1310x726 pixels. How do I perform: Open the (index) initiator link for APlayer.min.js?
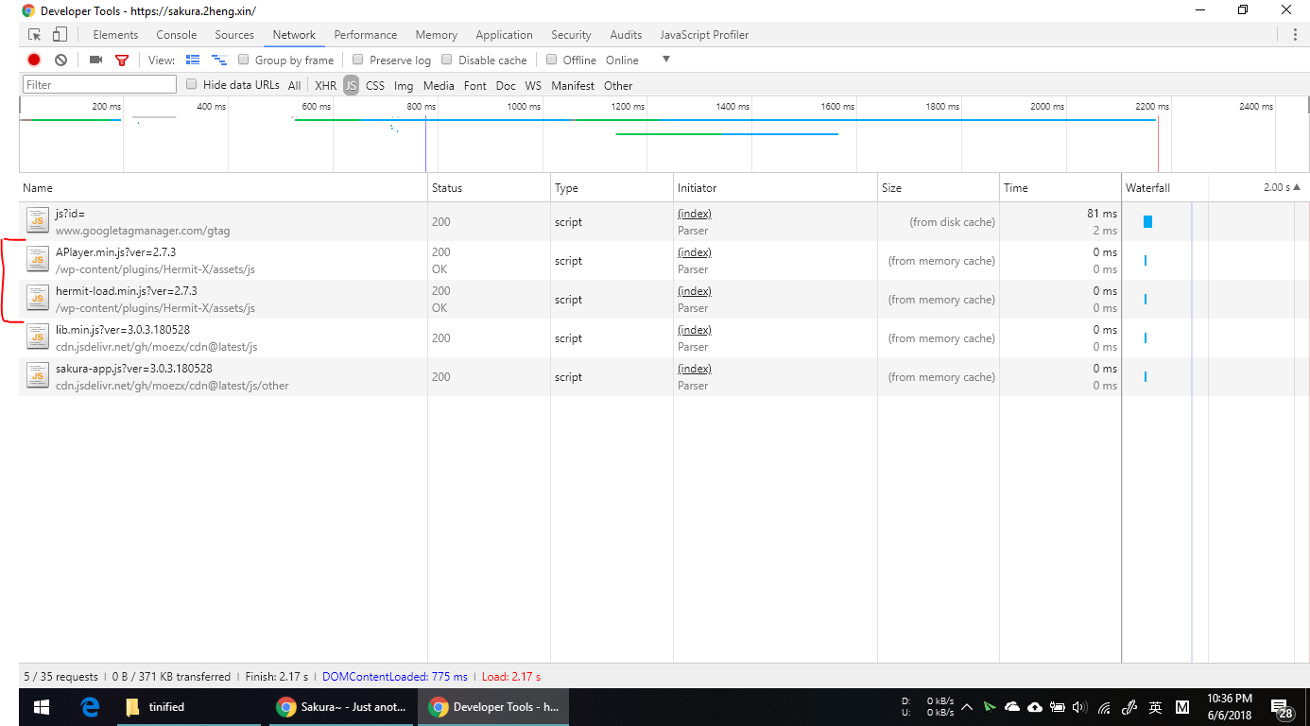click(695, 252)
